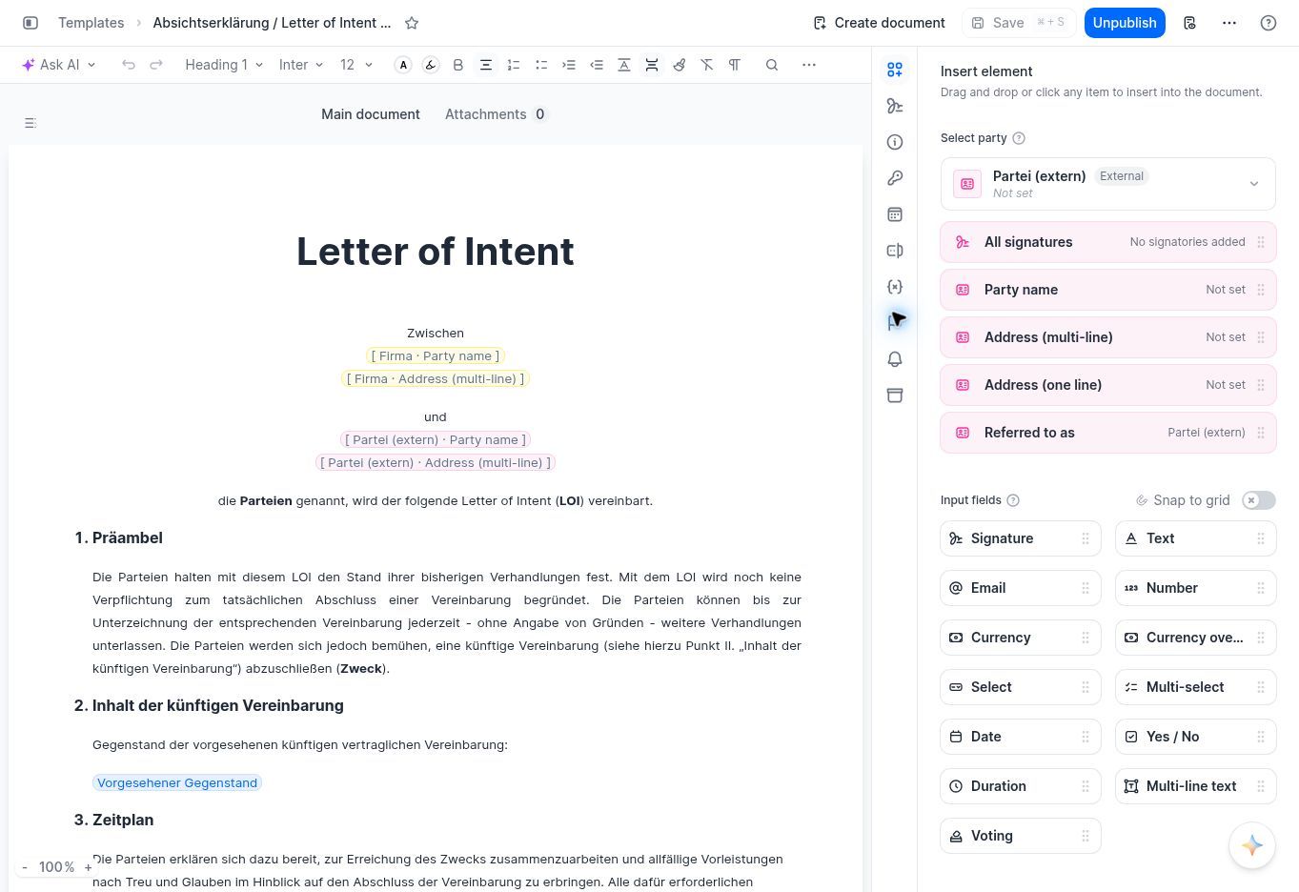1299x892 pixels.
Task: Open the Inter font dropdown
Action: (301, 65)
